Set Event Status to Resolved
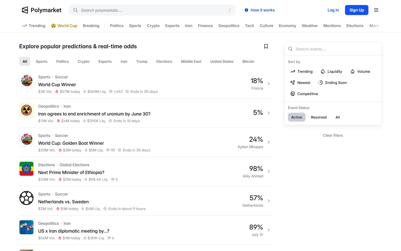The height and width of the screenshot is (251, 401). pyautogui.click(x=319, y=117)
